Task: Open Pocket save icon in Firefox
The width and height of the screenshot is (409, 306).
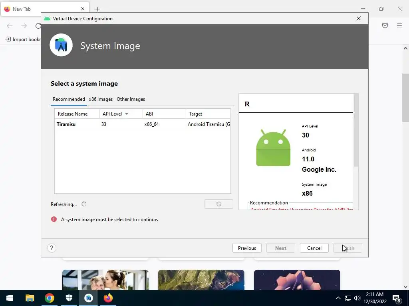Action: pyautogui.click(x=385, y=25)
